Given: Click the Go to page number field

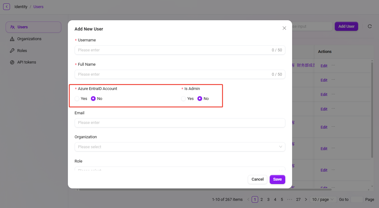Looking at the screenshot, I should point(357,200).
